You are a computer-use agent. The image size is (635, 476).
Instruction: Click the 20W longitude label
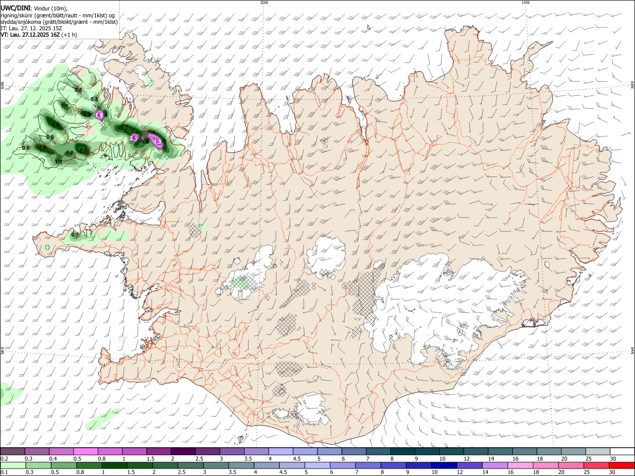pos(264,2)
